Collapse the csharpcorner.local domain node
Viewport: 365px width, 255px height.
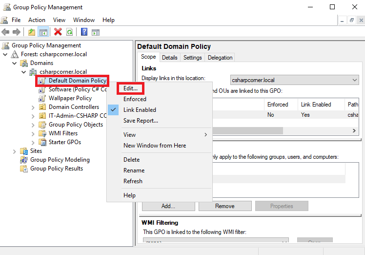coord(24,72)
